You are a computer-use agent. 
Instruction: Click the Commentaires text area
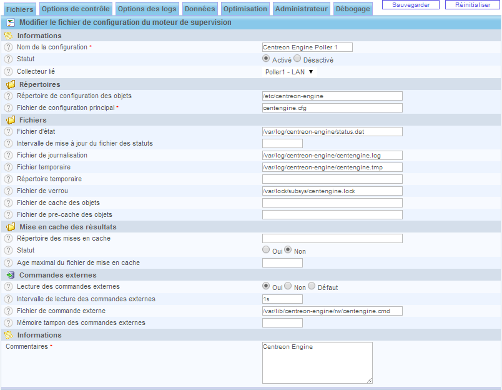pos(317,362)
